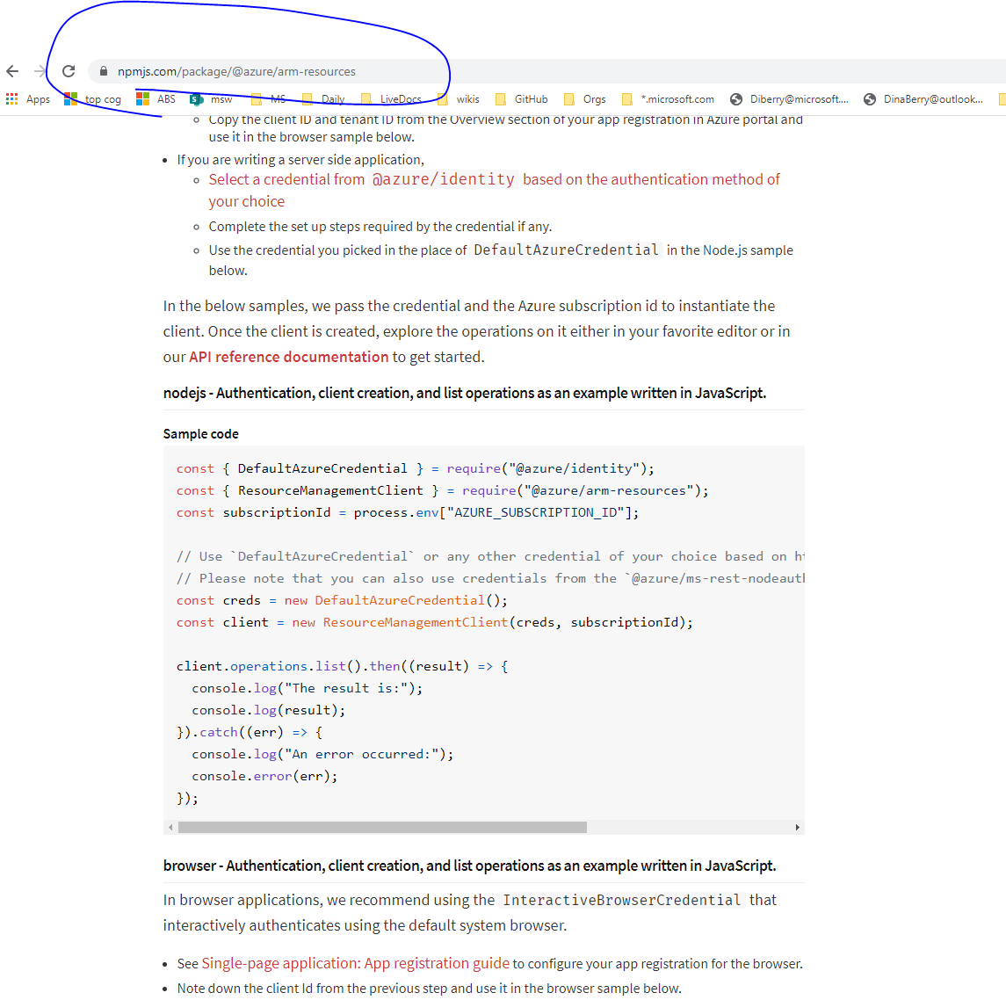The image size is (1006, 1000).
Task: Open the GitHub bookmark folder
Action: (x=522, y=98)
